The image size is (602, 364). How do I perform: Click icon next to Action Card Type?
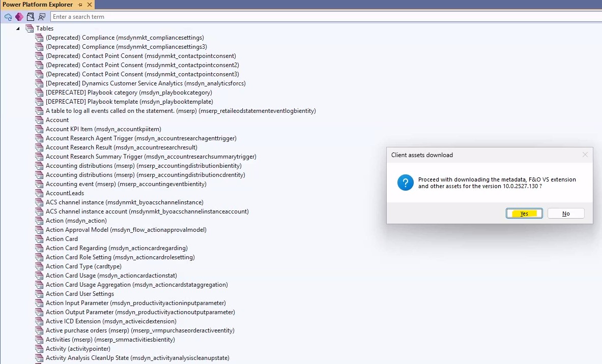(x=39, y=266)
